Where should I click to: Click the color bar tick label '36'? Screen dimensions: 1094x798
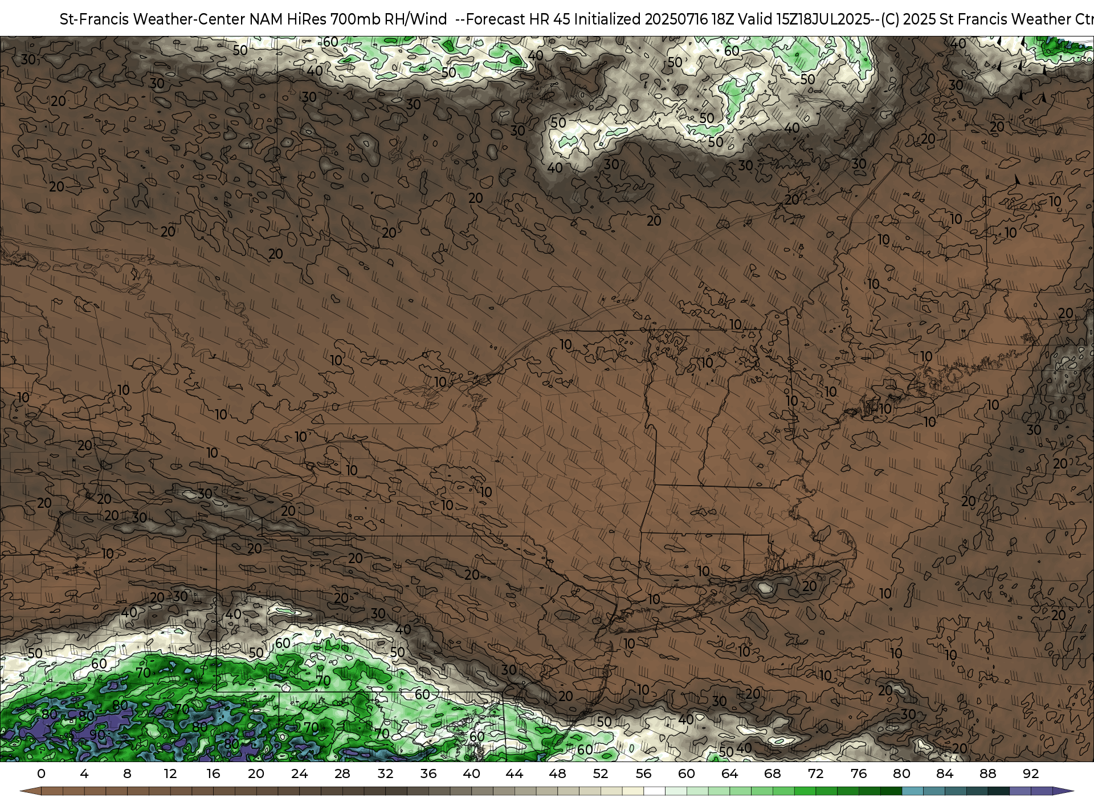[428, 773]
